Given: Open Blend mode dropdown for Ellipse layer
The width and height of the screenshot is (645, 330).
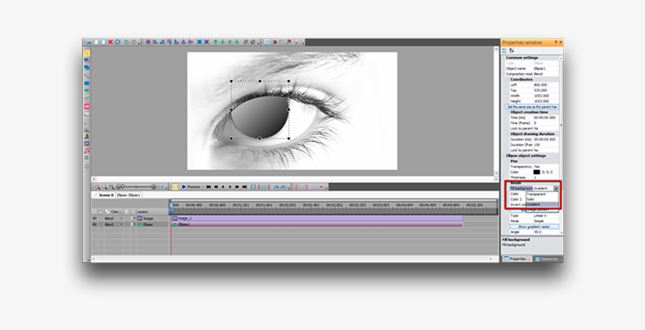Looking at the screenshot, I should tap(121, 225).
